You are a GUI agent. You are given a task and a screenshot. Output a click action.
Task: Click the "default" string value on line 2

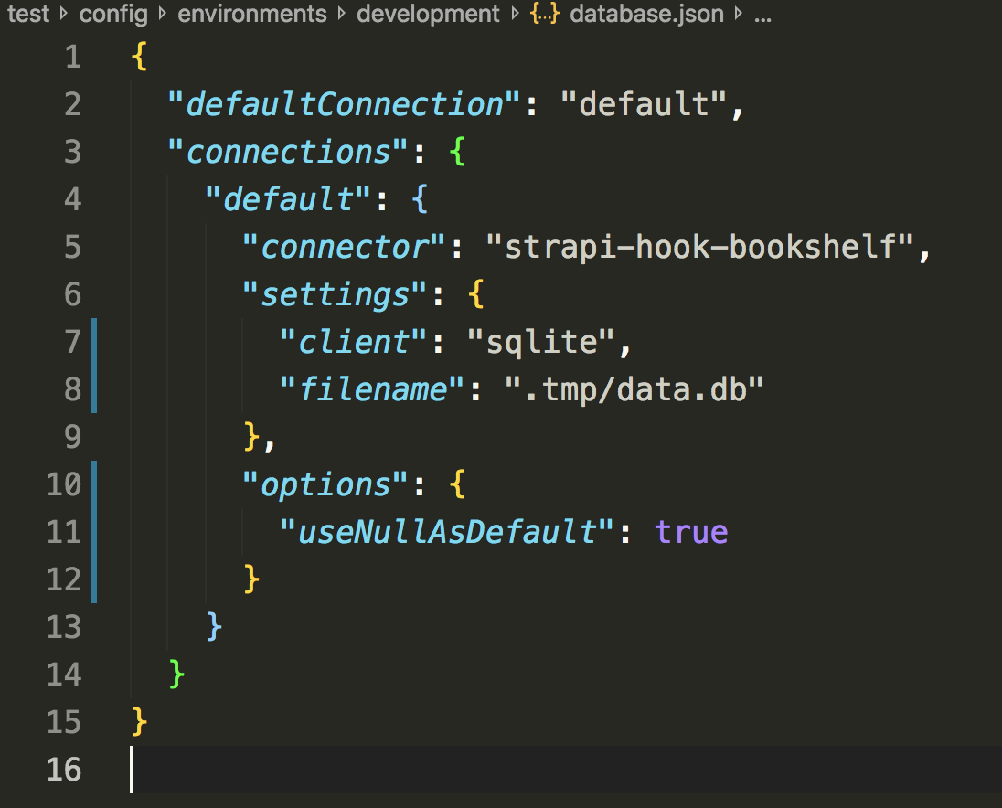(x=644, y=104)
